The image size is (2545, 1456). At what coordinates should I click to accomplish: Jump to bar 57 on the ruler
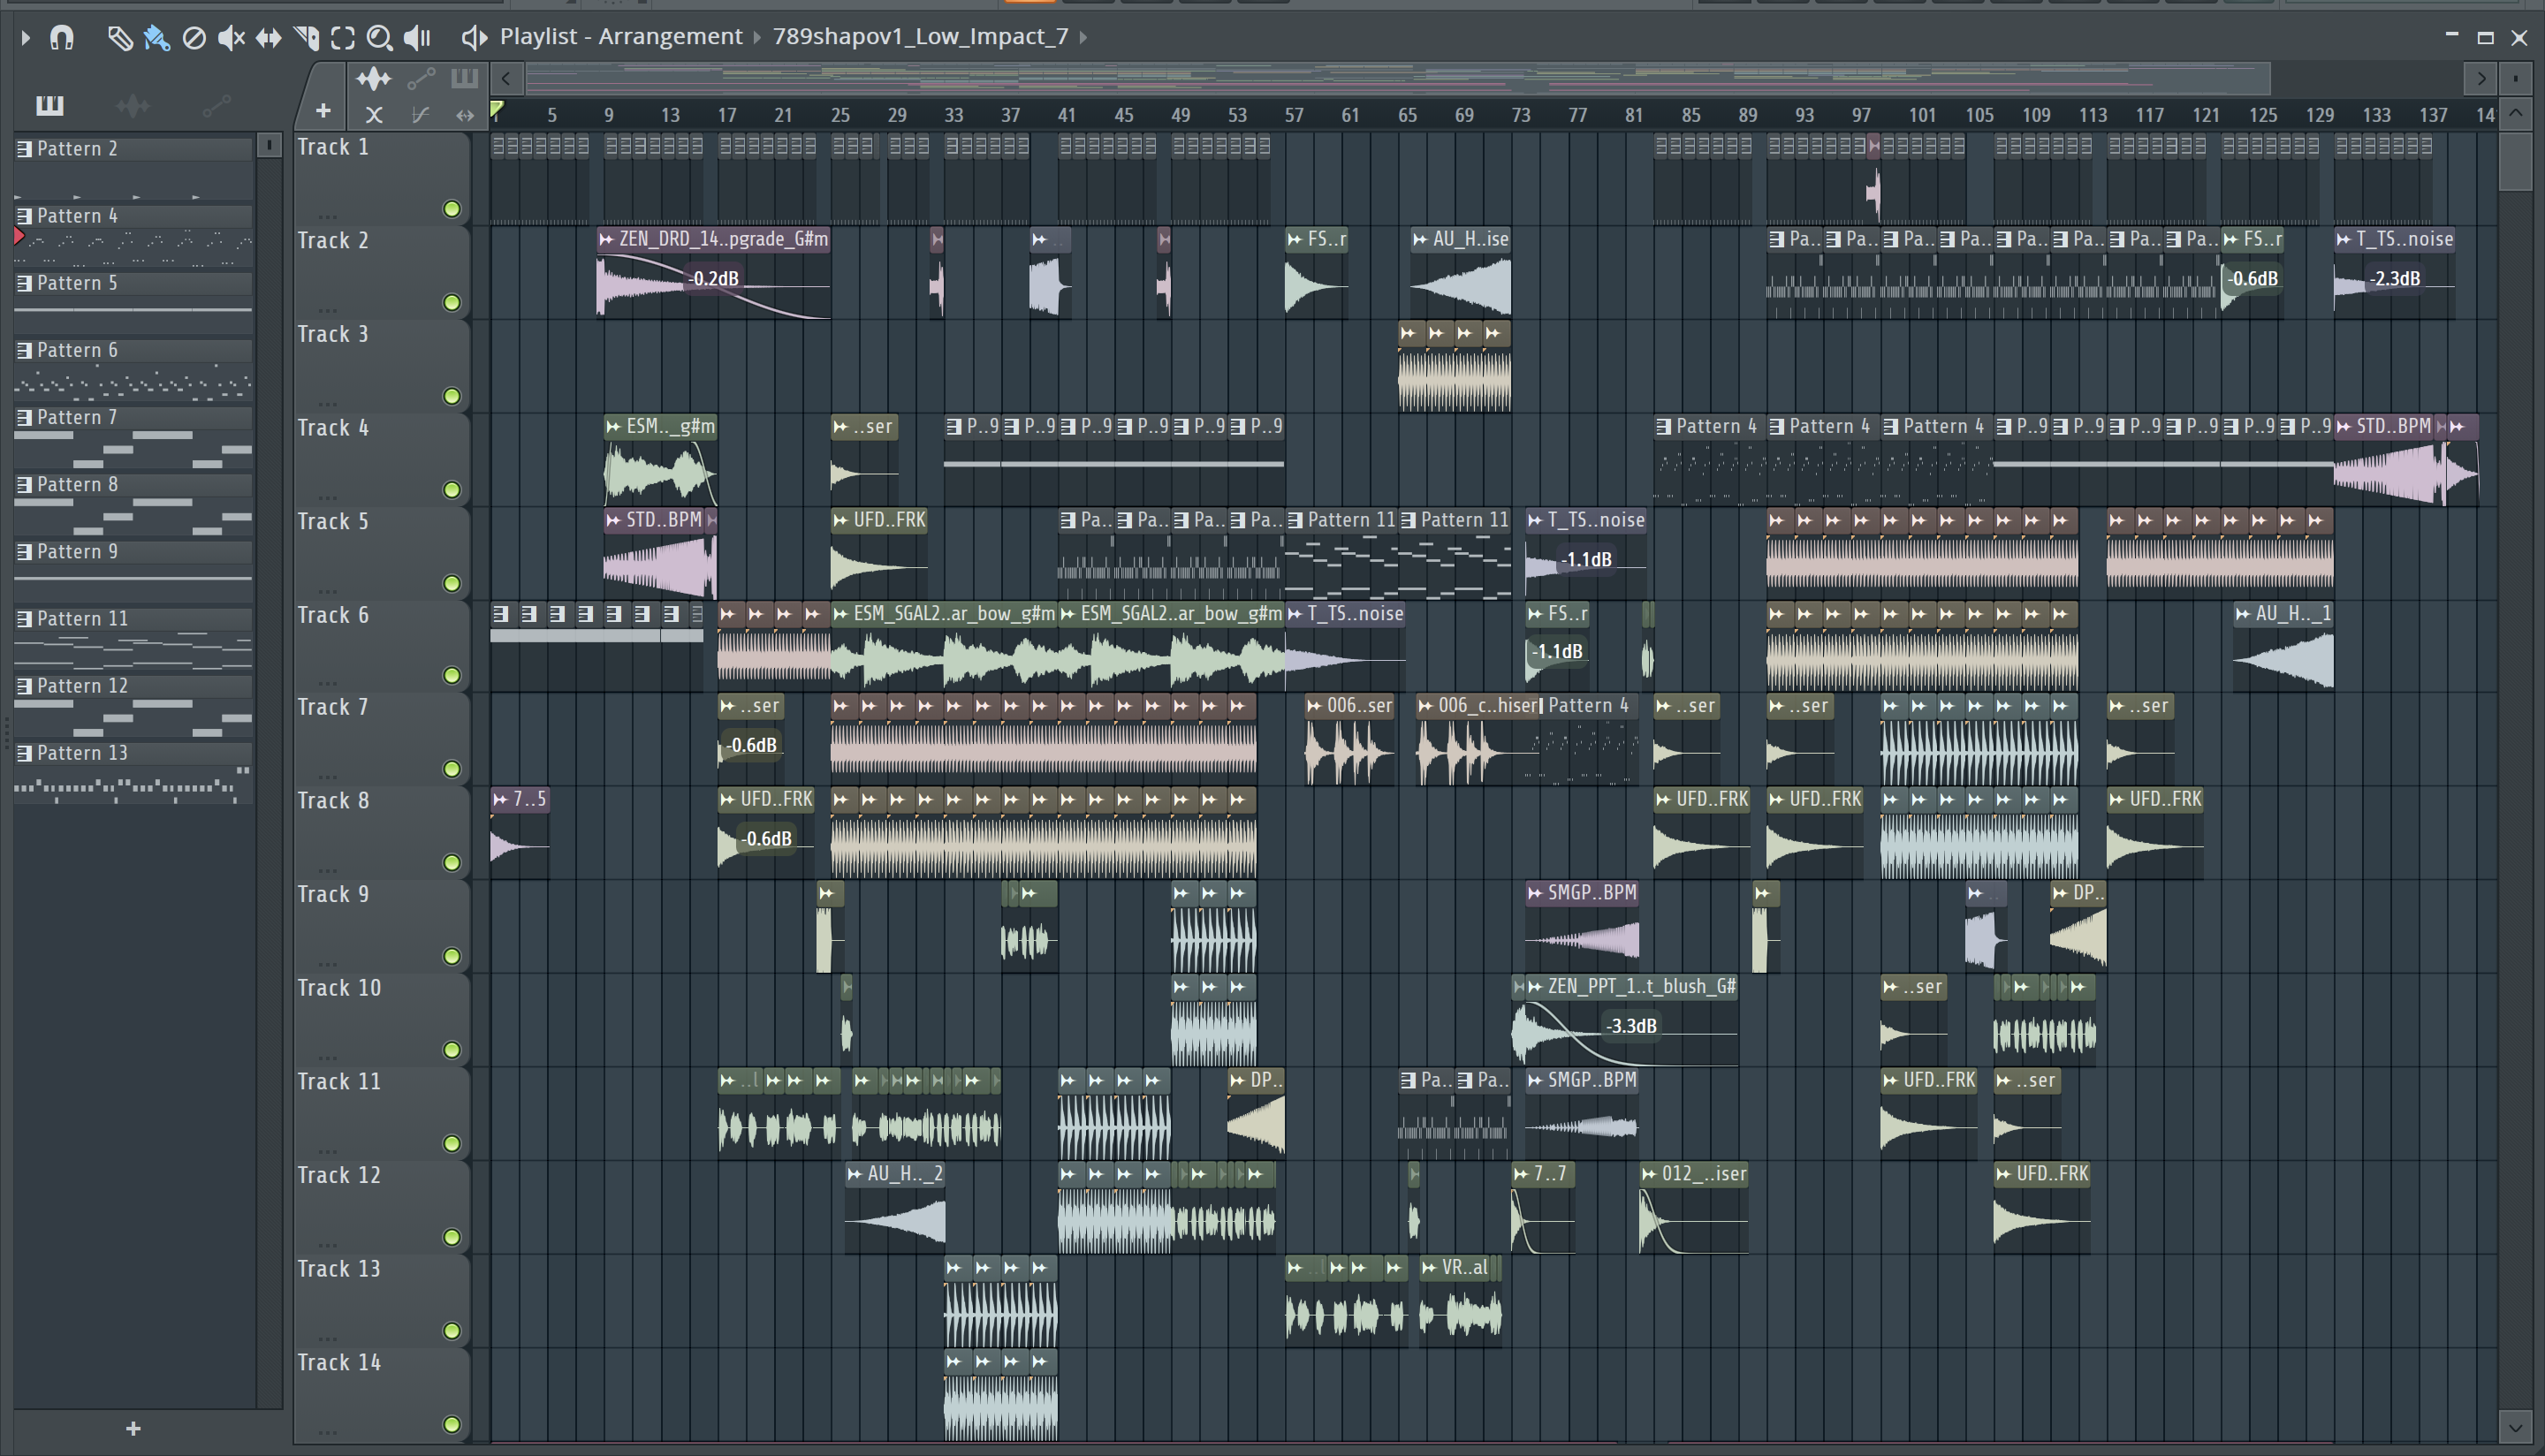1294,116
